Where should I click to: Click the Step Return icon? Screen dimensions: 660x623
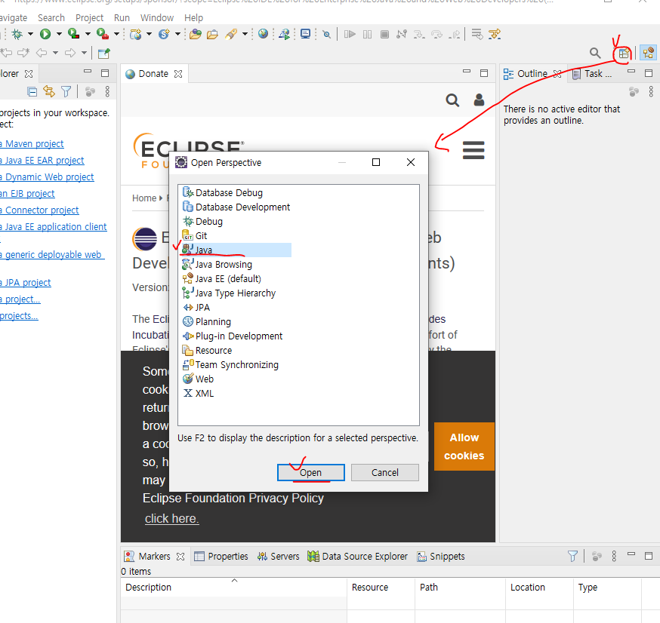pyautogui.click(x=454, y=34)
